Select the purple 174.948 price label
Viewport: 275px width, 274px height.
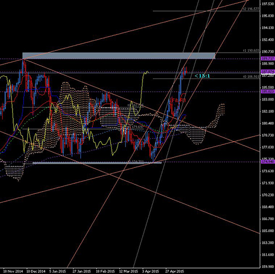pos(268,162)
